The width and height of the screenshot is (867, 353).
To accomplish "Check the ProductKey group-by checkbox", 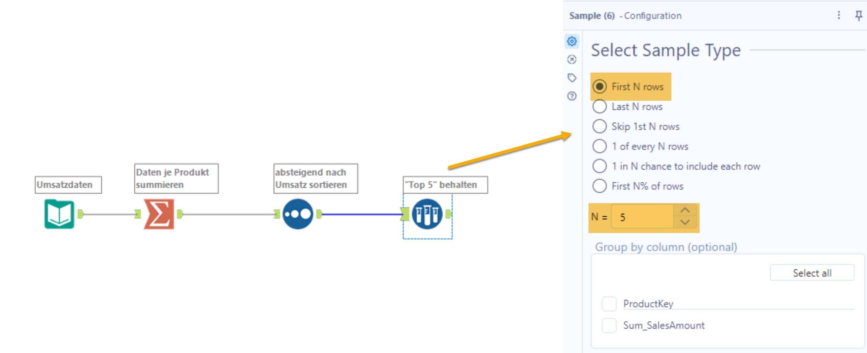I will click(x=608, y=304).
